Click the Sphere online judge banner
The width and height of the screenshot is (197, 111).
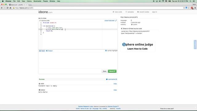(138, 47)
